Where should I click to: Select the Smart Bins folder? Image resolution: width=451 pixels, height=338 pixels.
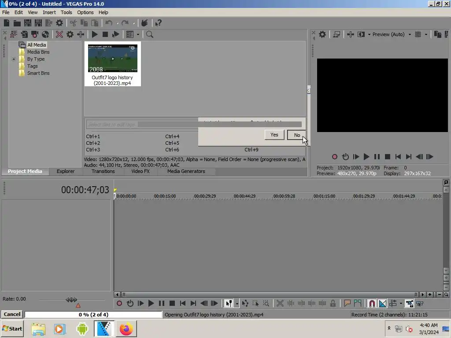pos(38,73)
